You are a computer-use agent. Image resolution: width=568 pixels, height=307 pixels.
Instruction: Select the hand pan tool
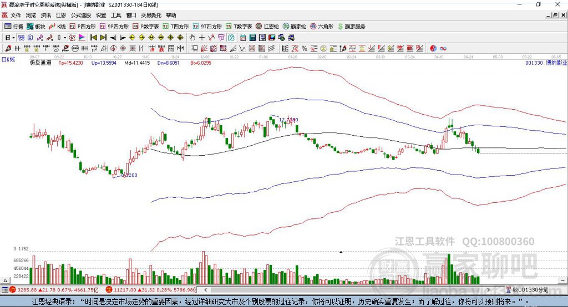click(192, 38)
